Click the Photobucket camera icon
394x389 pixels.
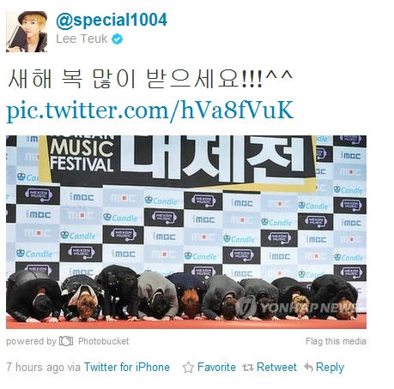point(66,341)
